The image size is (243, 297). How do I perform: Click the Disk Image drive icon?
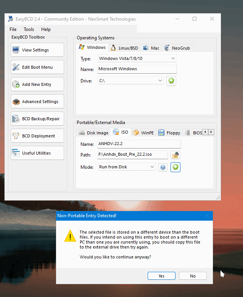82,133
